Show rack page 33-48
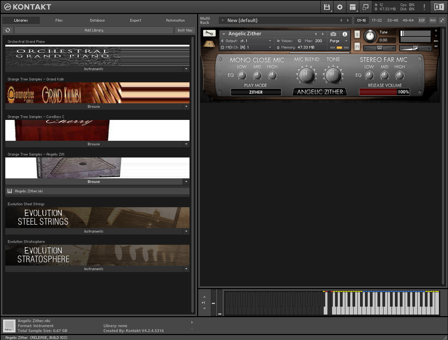The image size is (448, 340). tap(393, 20)
